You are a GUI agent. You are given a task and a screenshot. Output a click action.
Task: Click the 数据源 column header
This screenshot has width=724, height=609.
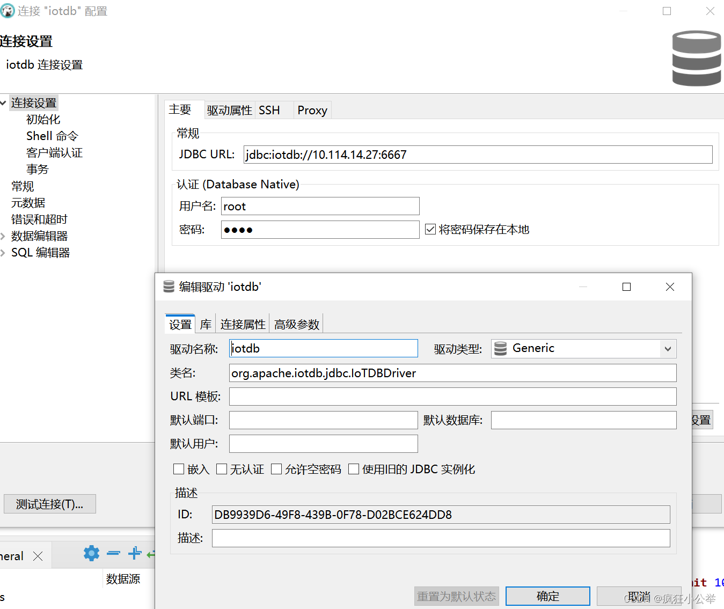point(123,578)
